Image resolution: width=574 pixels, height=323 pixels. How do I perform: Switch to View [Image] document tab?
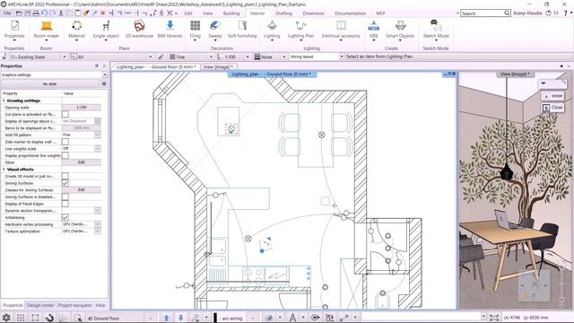219,67
